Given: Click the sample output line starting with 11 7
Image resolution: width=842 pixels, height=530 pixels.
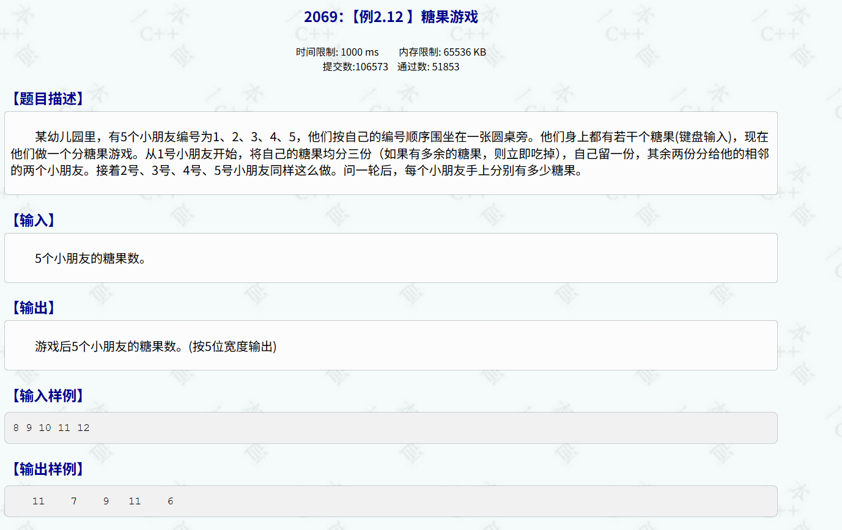Looking at the screenshot, I should pos(103,501).
